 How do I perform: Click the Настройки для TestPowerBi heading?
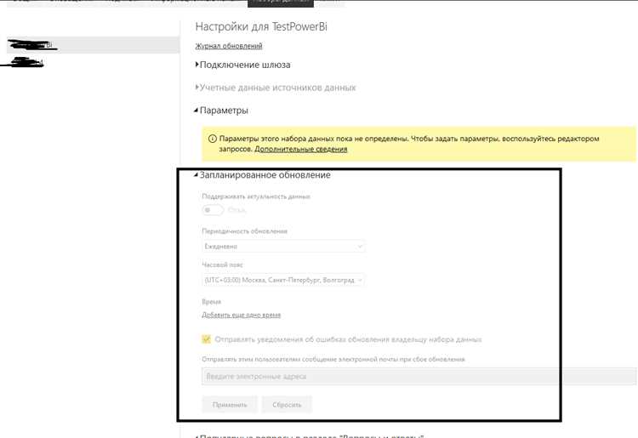[x=261, y=26]
